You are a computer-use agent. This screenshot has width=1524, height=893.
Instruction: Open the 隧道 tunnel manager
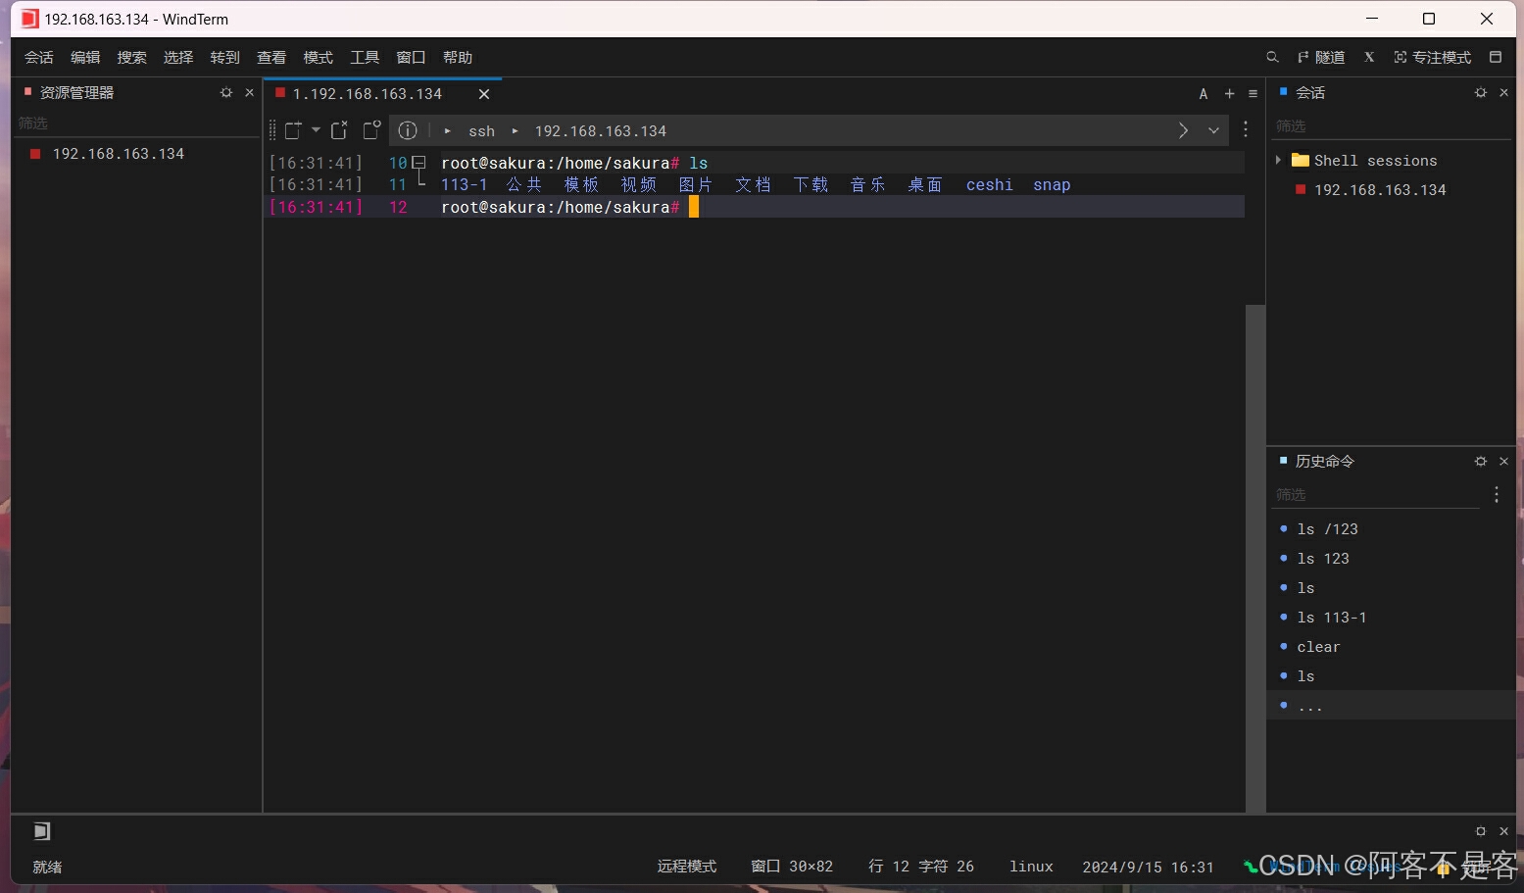pyautogui.click(x=1321, y=57)
